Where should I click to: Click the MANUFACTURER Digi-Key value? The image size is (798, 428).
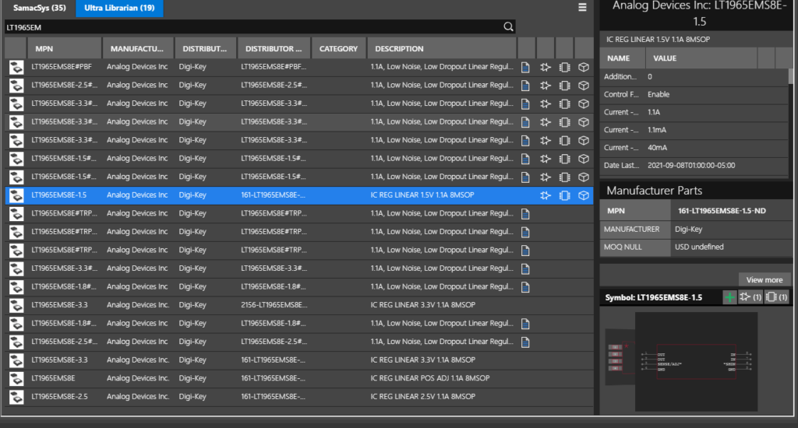(688, 230)
